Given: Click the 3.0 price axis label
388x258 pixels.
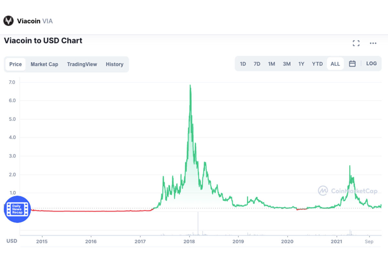Looking at the screenshot, I should click(x=12, y=156).
